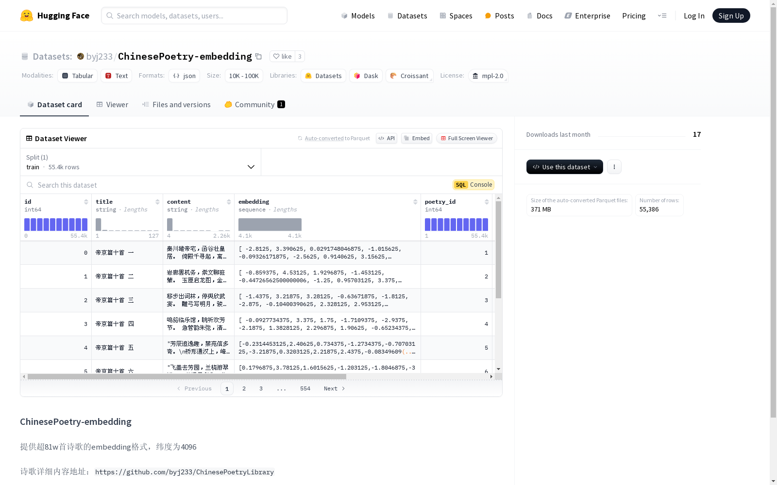This screenshot has height=485, width=777.
Task: Go to Models in top navigation
Action: 358,16
